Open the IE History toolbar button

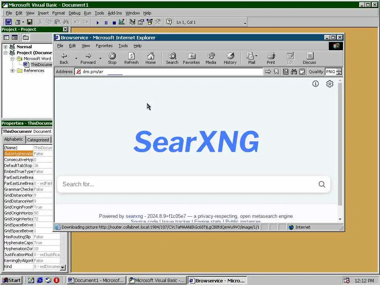(x=230, y=59)
